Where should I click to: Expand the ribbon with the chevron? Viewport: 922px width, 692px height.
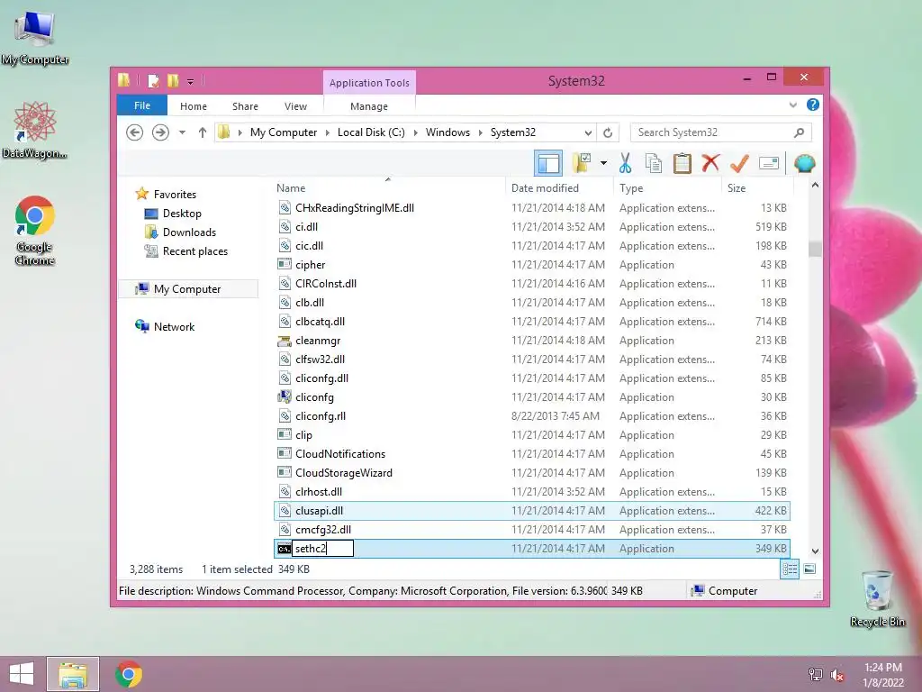coord(792,105)
